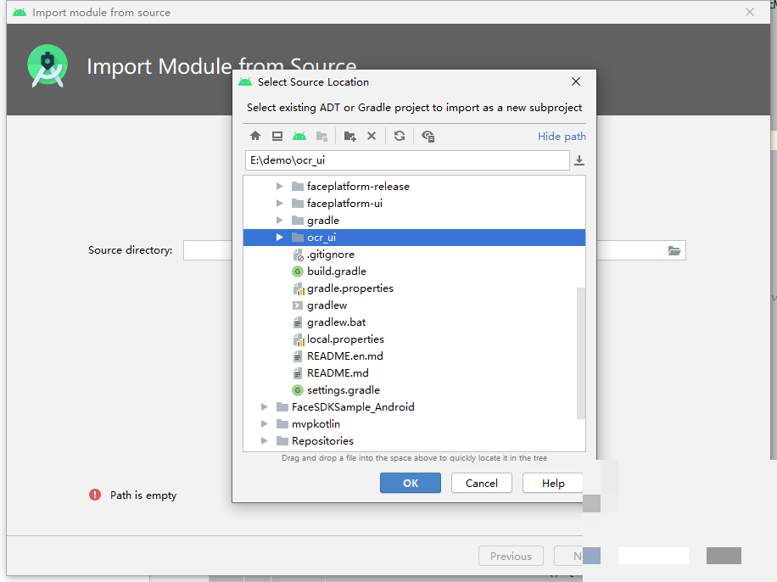
Task: Click the Cancel button
Action: [x=481, y=483]
